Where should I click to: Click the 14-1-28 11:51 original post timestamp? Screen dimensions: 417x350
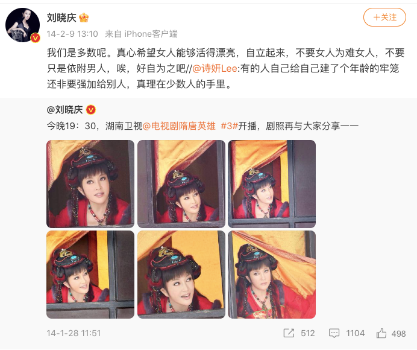[x=74, y=333]
